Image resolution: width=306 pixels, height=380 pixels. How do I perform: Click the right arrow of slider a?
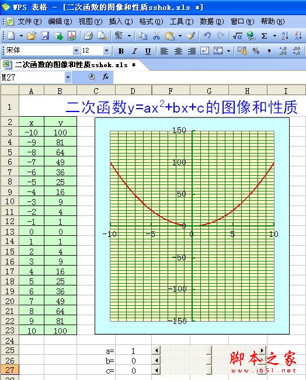(262, 350)
